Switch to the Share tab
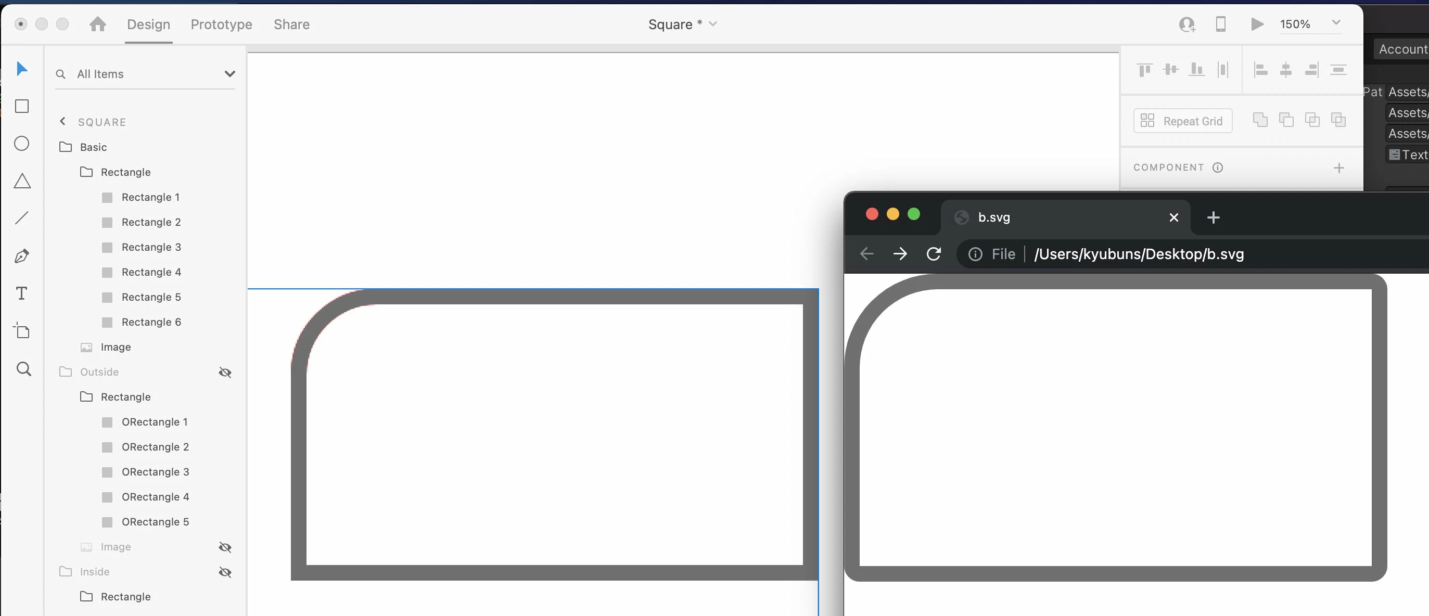Viewport: 1429px width, 616px height. tap(291, 24)
